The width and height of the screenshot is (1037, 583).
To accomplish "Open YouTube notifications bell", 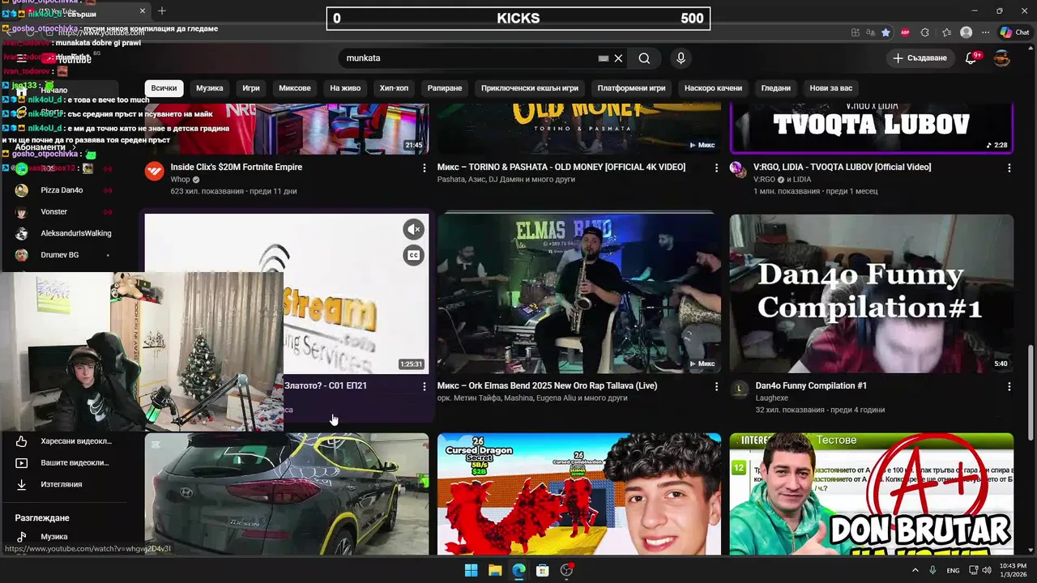I will tap(971, 58).
